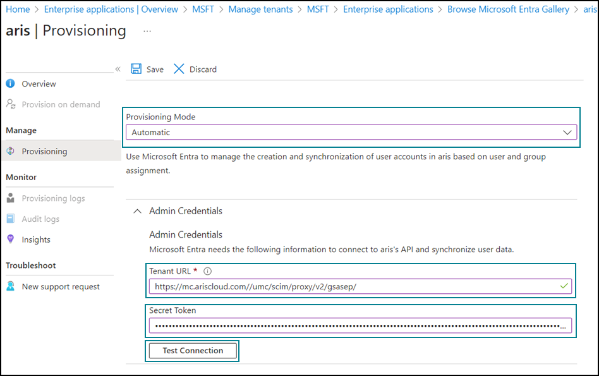Open the ellipsis more options menu
599x376 pixels.
click(x=147, y=31)
